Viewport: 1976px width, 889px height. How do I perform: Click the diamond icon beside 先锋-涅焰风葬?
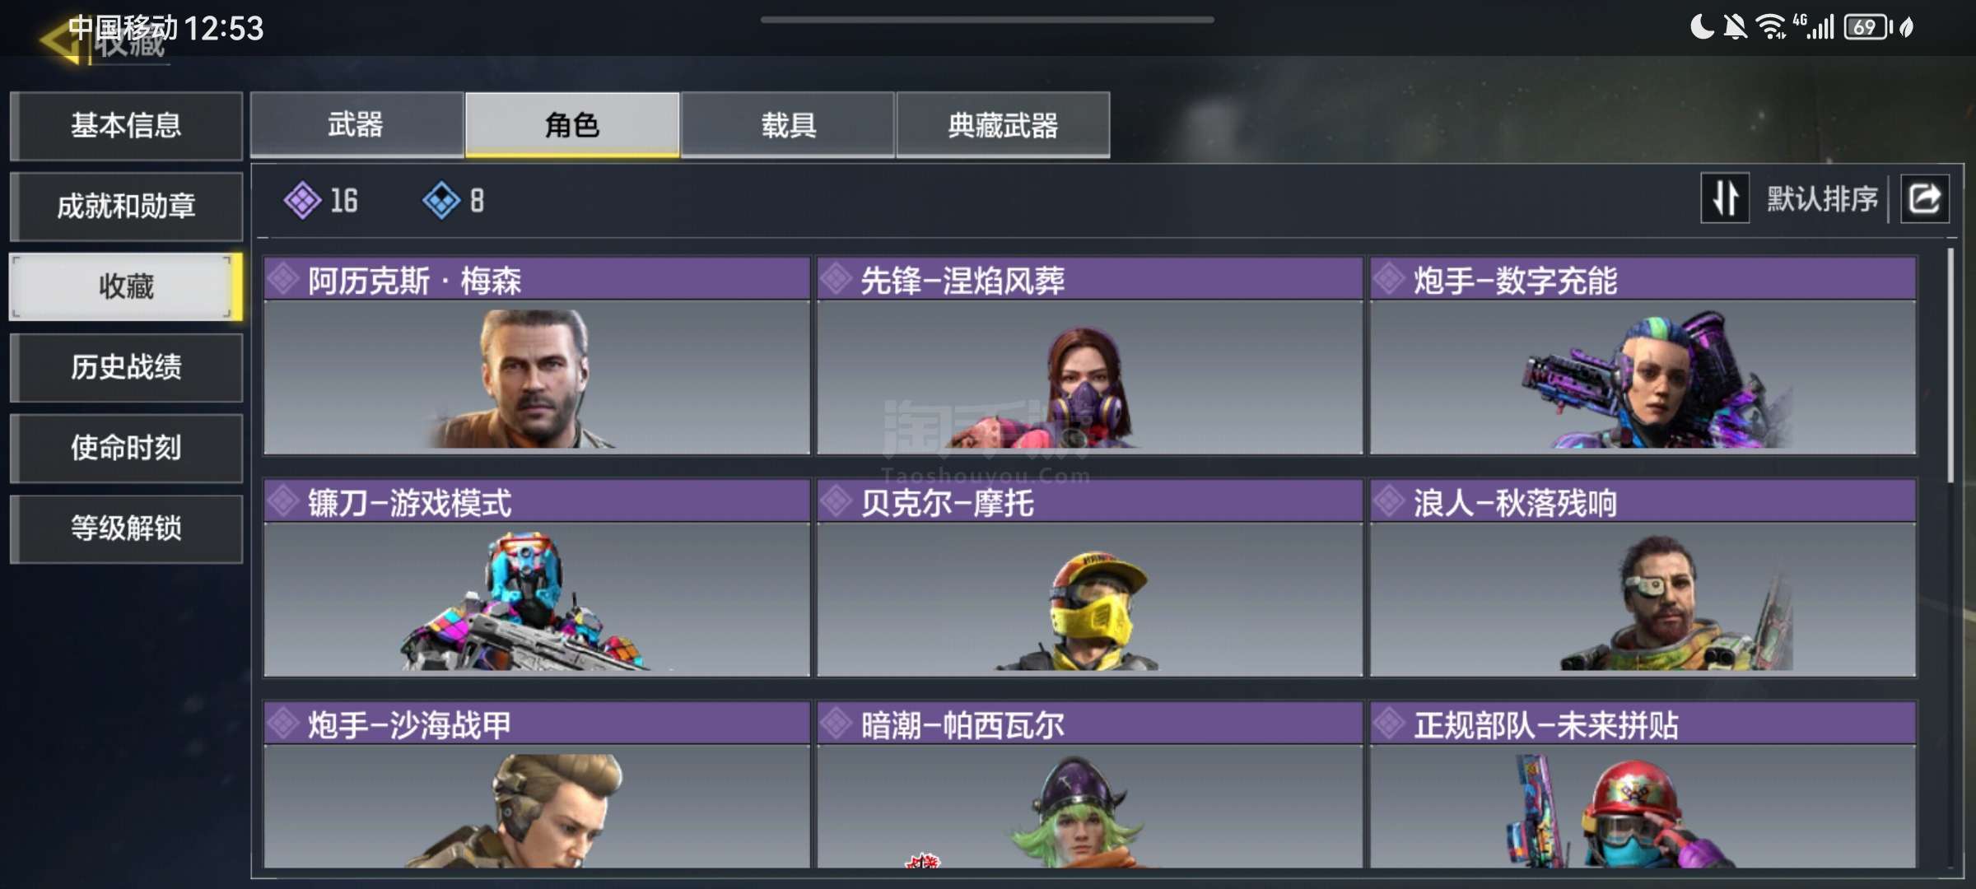coord(836,279)
